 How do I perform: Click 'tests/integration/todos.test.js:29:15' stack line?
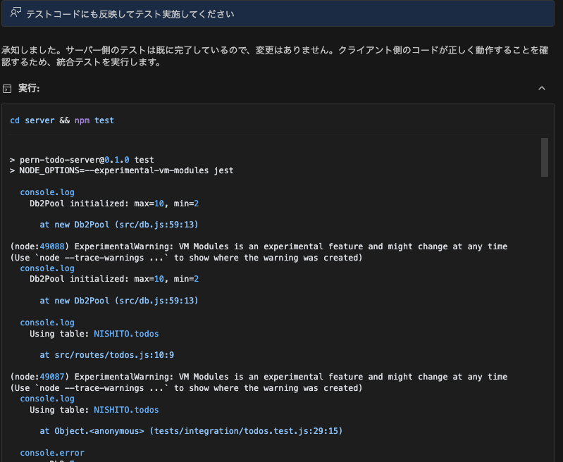tap(191, 431)
